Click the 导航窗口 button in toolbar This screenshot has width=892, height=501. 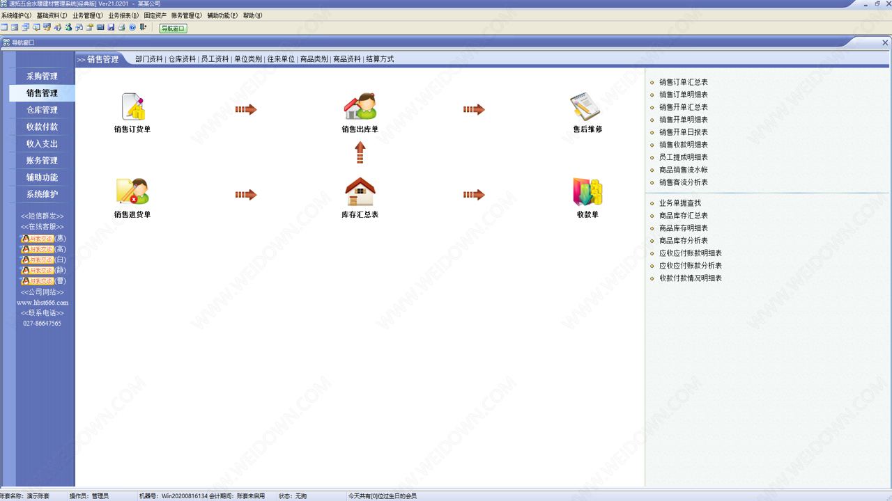173,29
